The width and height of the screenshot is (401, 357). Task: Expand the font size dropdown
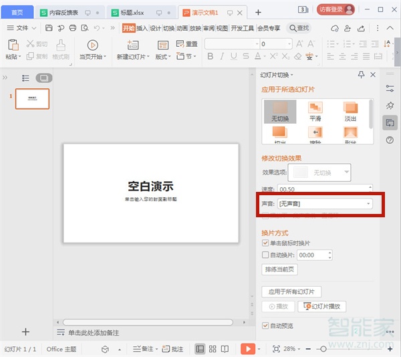(289, 44)
